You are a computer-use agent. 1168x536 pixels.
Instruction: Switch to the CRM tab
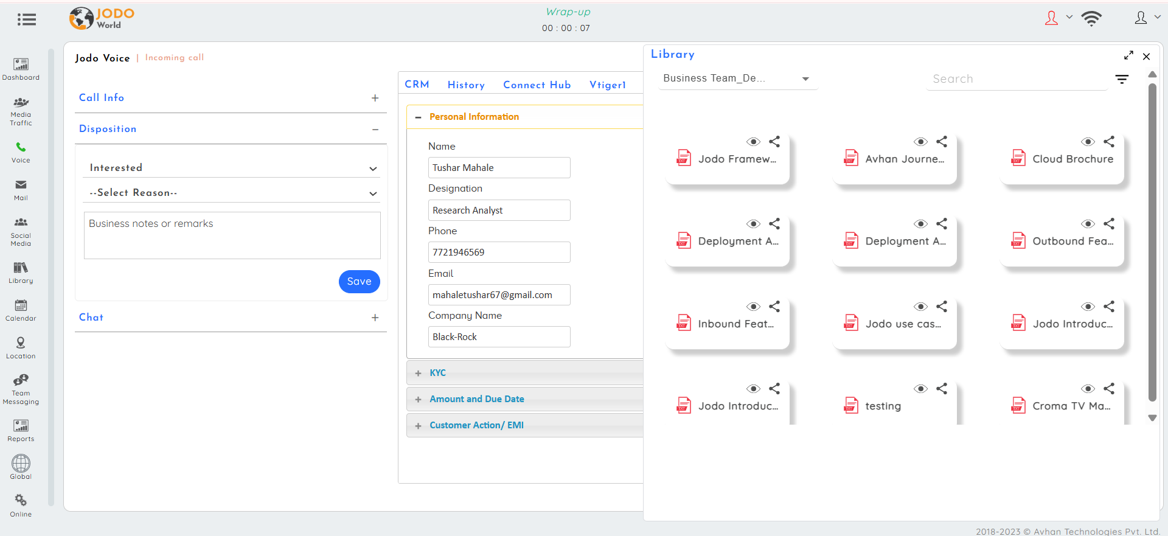417,85
